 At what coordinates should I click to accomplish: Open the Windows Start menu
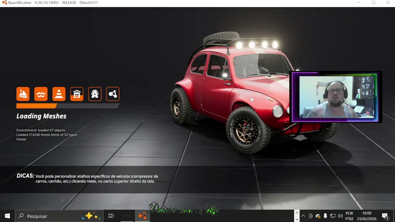pyautogui.click(x=7, y=216)
